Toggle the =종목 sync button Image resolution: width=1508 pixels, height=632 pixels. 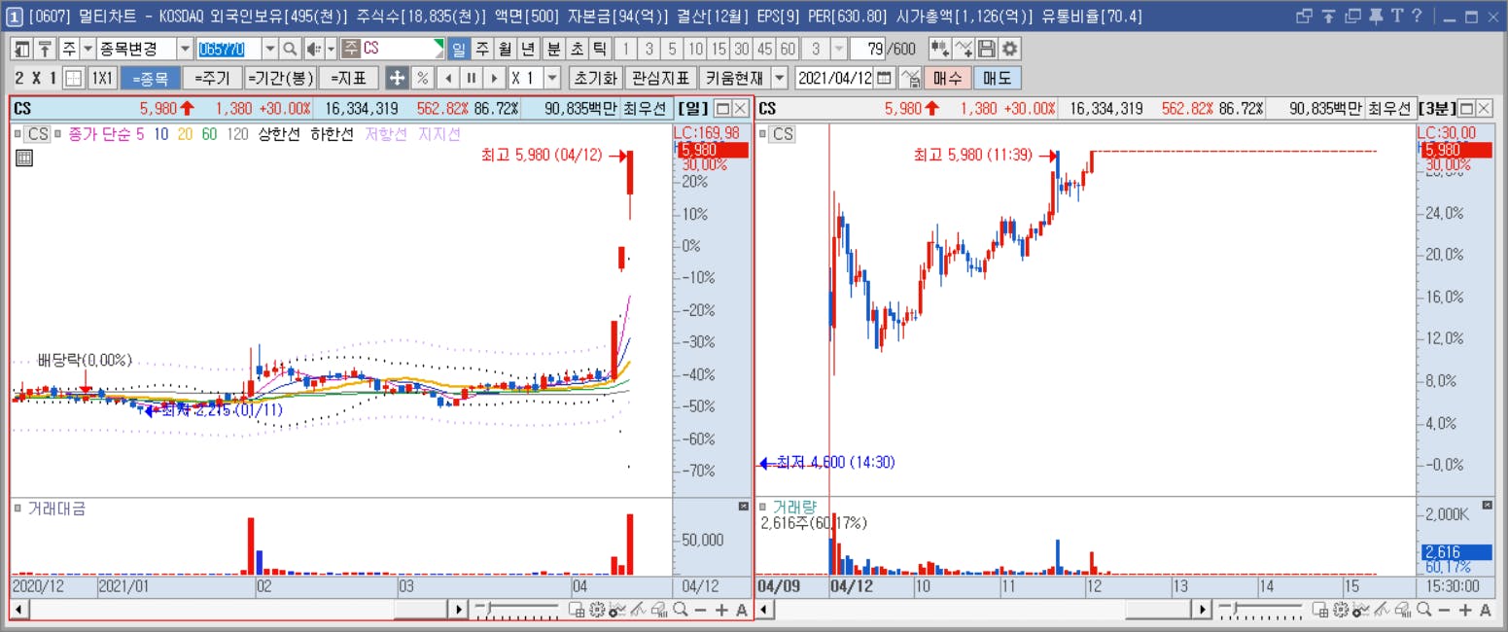tap(151, 78)
